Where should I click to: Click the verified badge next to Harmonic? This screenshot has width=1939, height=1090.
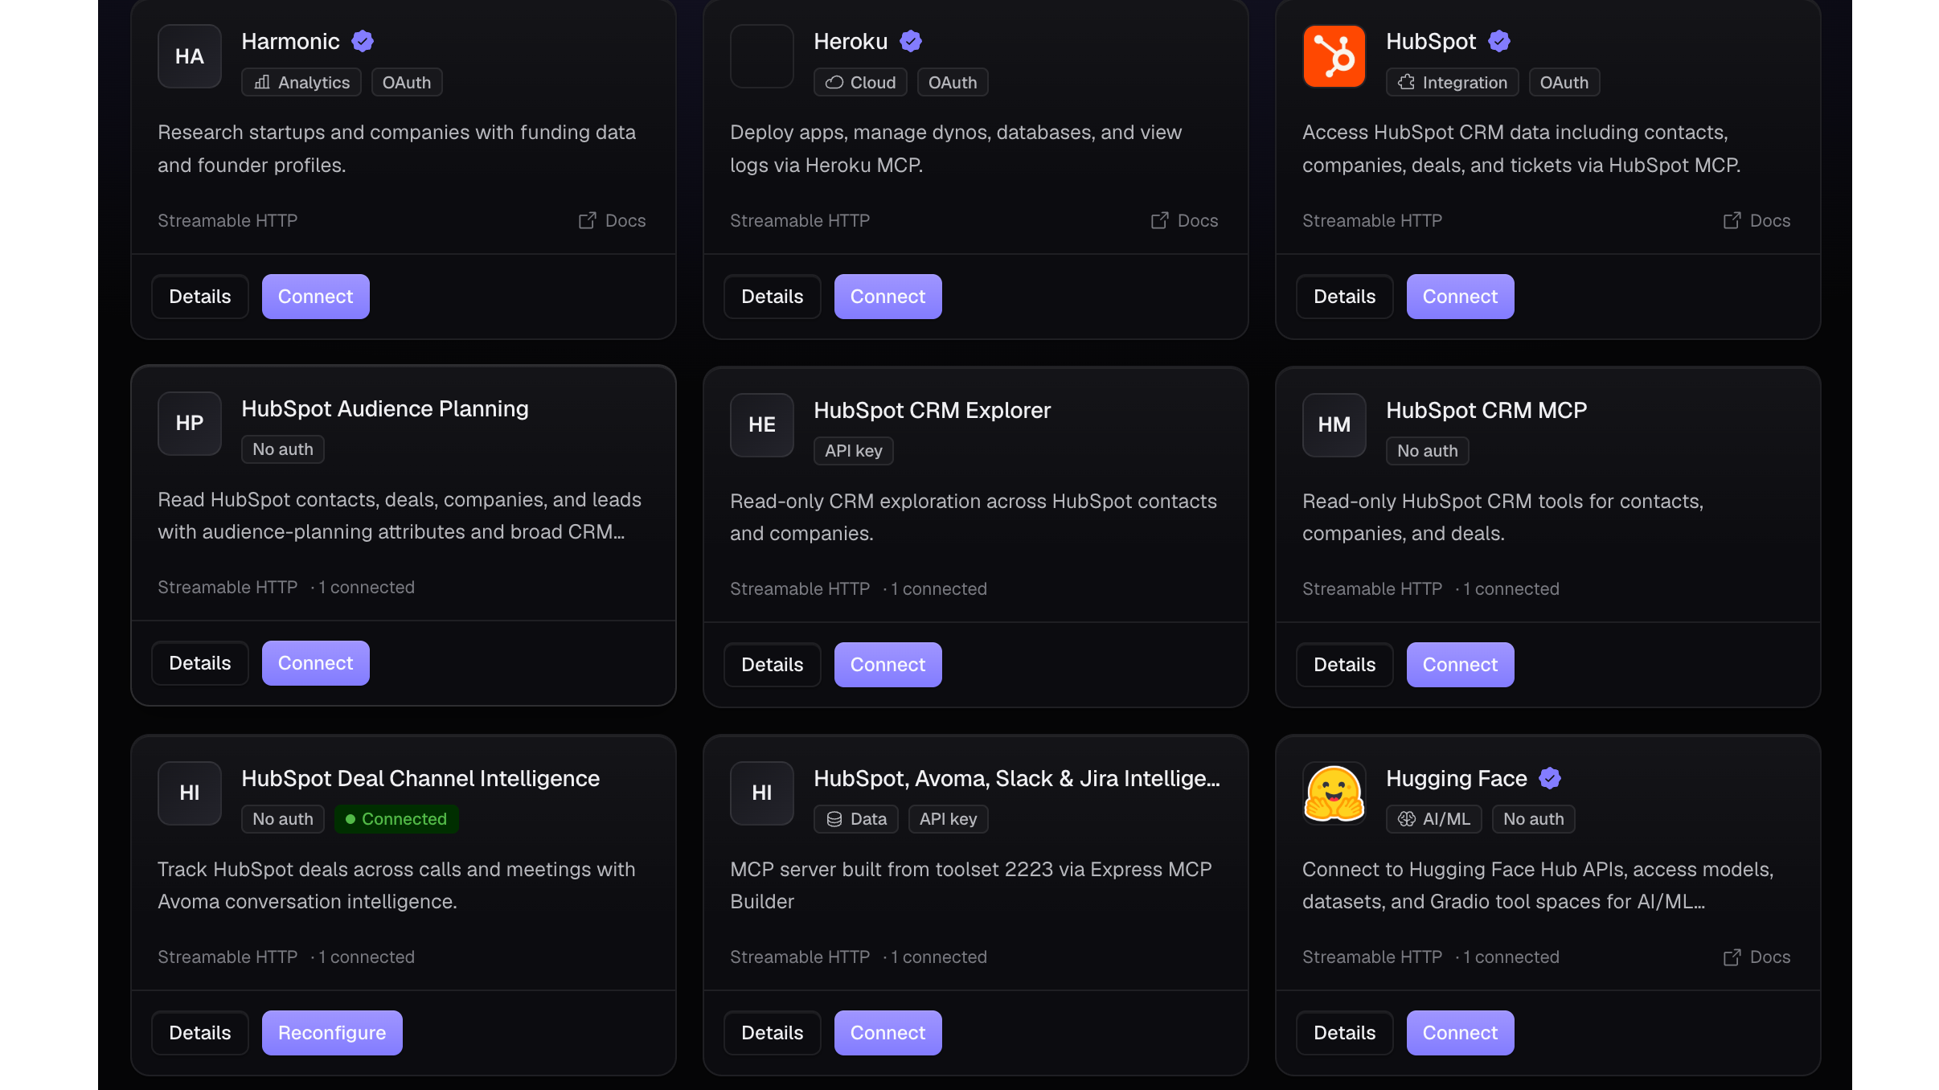click(363, 41)
